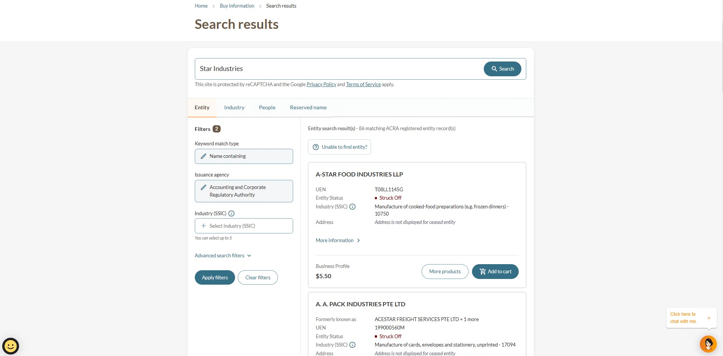Add A-STAR FOOD Business Profile to cart
Image resolution: width=723 pixels, height=356 pixels.
coord(495,271)
